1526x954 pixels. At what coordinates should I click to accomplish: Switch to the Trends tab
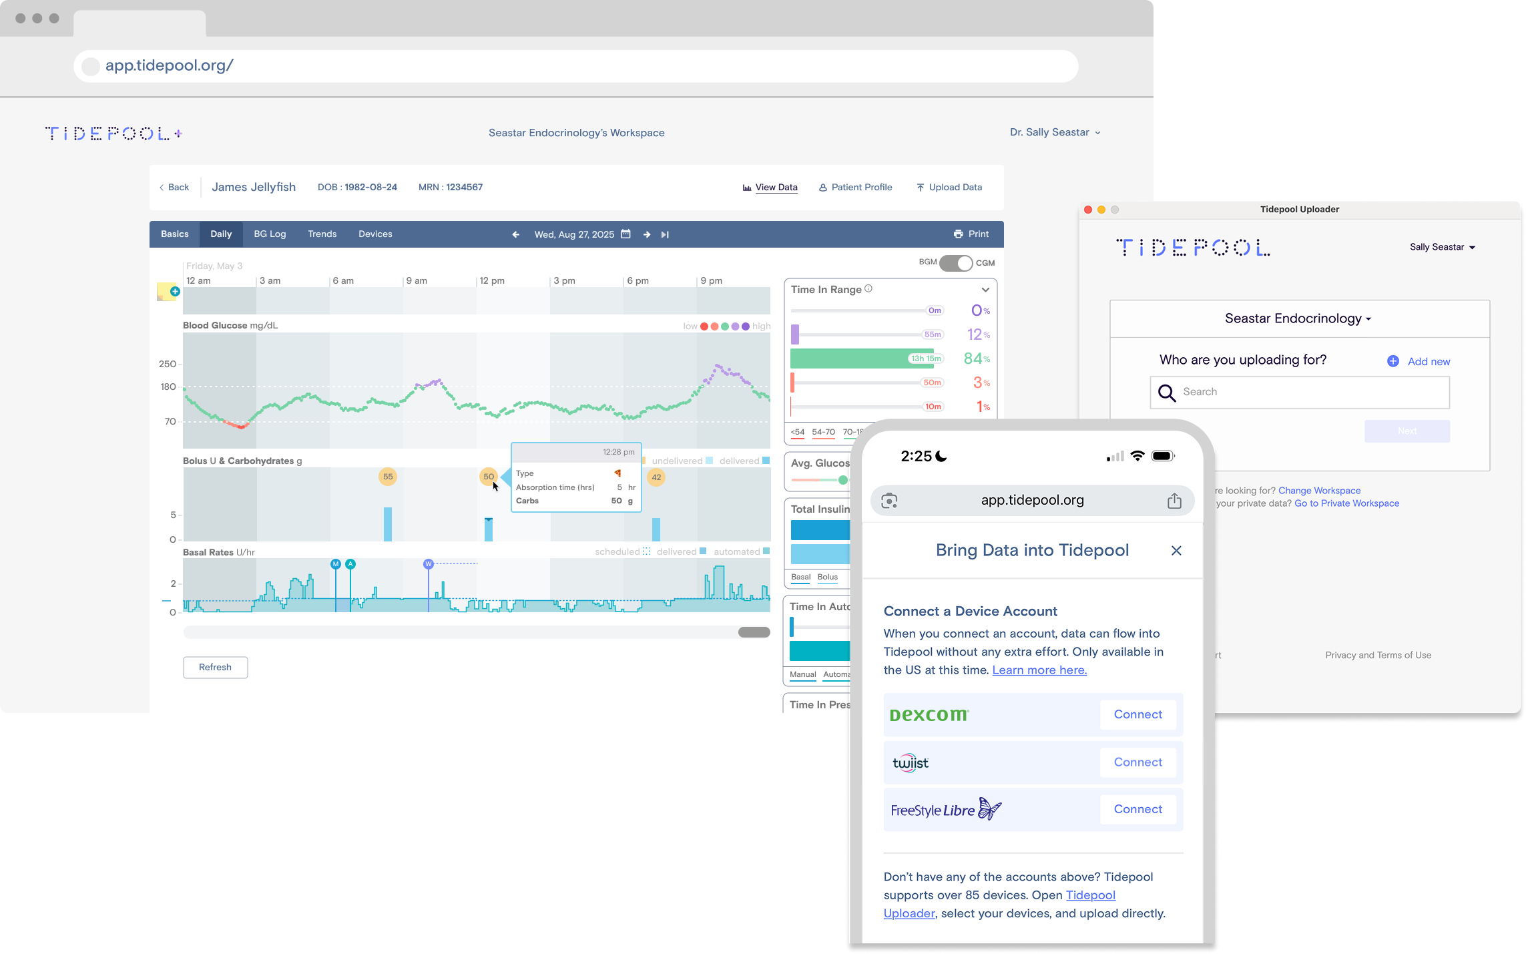(322, 234)
